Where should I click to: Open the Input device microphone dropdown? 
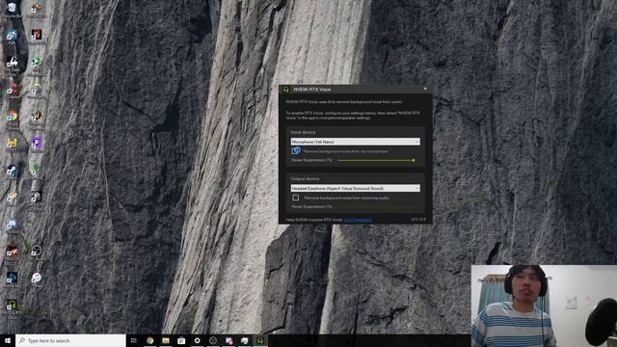click(x=355, y=142)
